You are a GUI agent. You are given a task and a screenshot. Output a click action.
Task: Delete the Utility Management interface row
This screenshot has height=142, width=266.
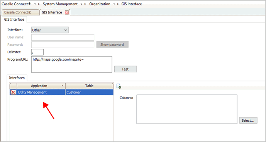(x=13, y=92)
